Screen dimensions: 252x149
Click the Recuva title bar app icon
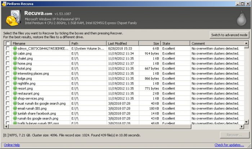coord(4,4)
